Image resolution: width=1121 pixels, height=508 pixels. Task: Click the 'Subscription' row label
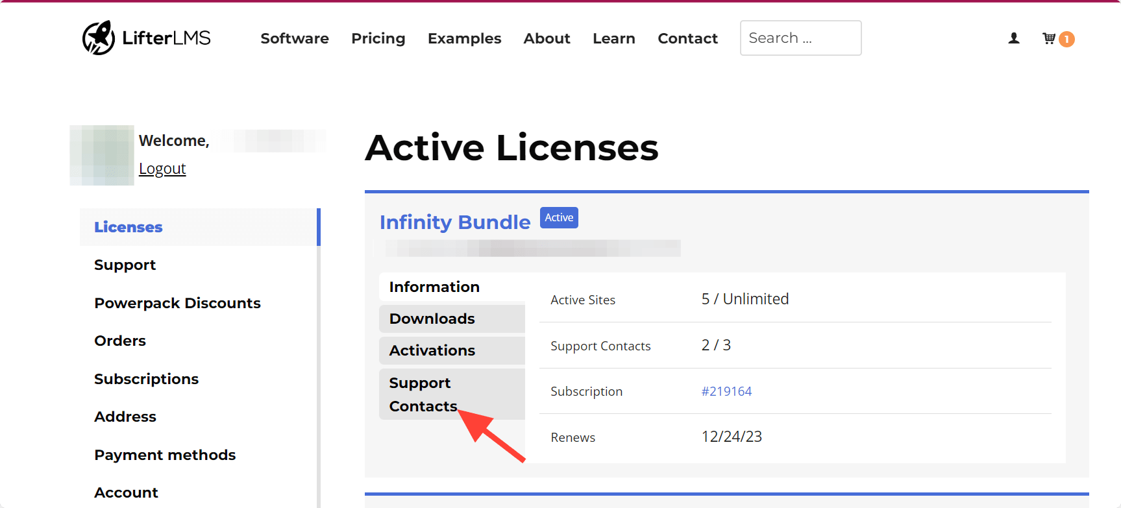point(586,391)
